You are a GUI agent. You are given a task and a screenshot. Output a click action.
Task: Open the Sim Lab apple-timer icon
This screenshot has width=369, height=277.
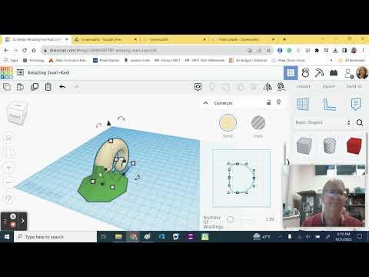[305, 73]
